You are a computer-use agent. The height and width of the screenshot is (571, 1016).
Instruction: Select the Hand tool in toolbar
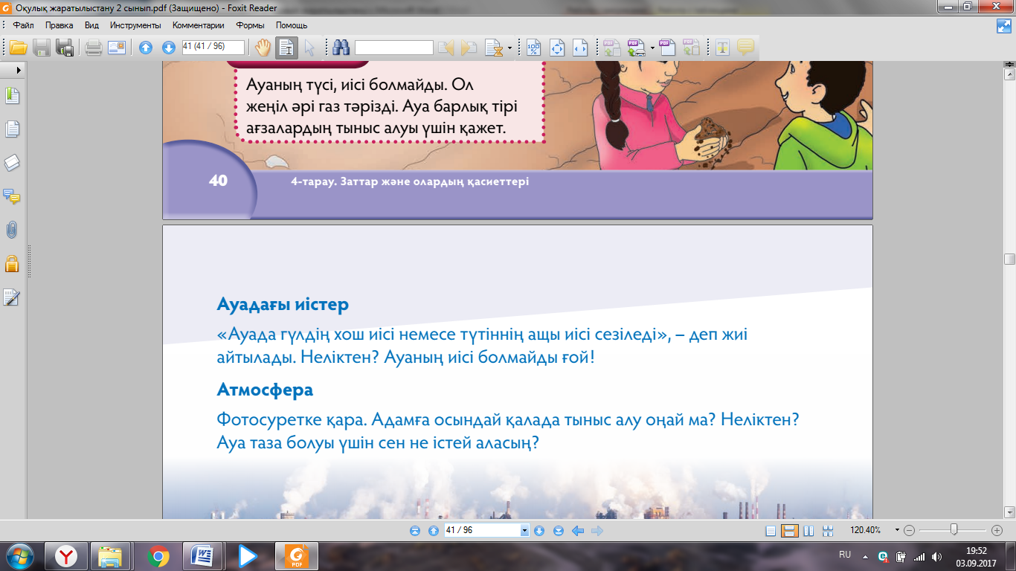coord(263,48)
